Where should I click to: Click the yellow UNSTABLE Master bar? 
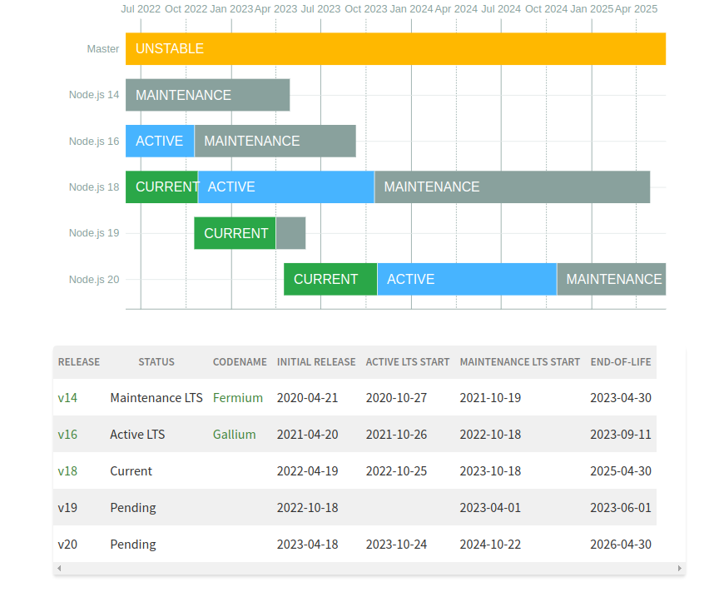click(x=395, y=49)
